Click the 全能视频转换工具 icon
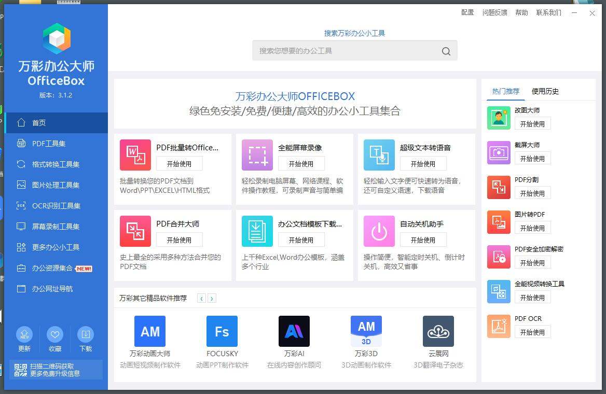 499,292
